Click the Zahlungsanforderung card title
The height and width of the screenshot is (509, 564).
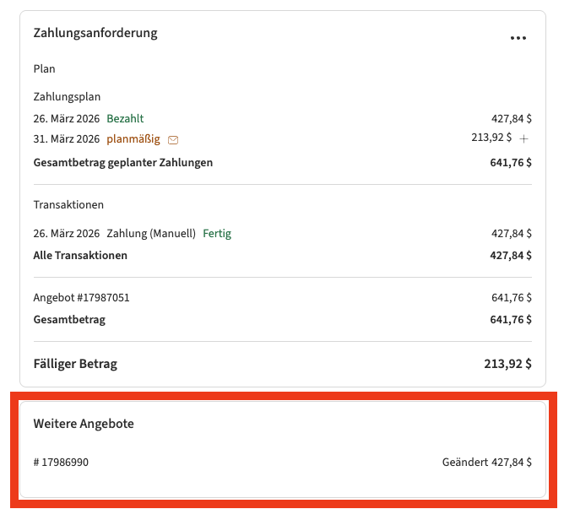95,33
